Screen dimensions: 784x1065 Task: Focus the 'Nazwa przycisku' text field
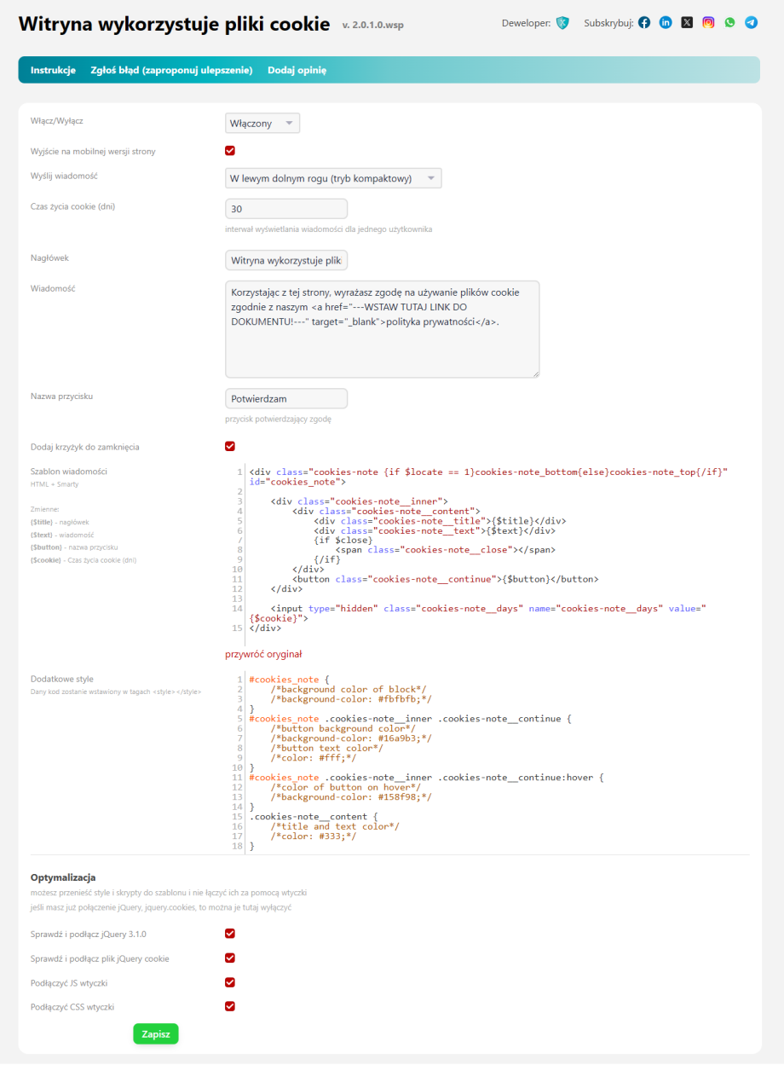click(286, 398)
